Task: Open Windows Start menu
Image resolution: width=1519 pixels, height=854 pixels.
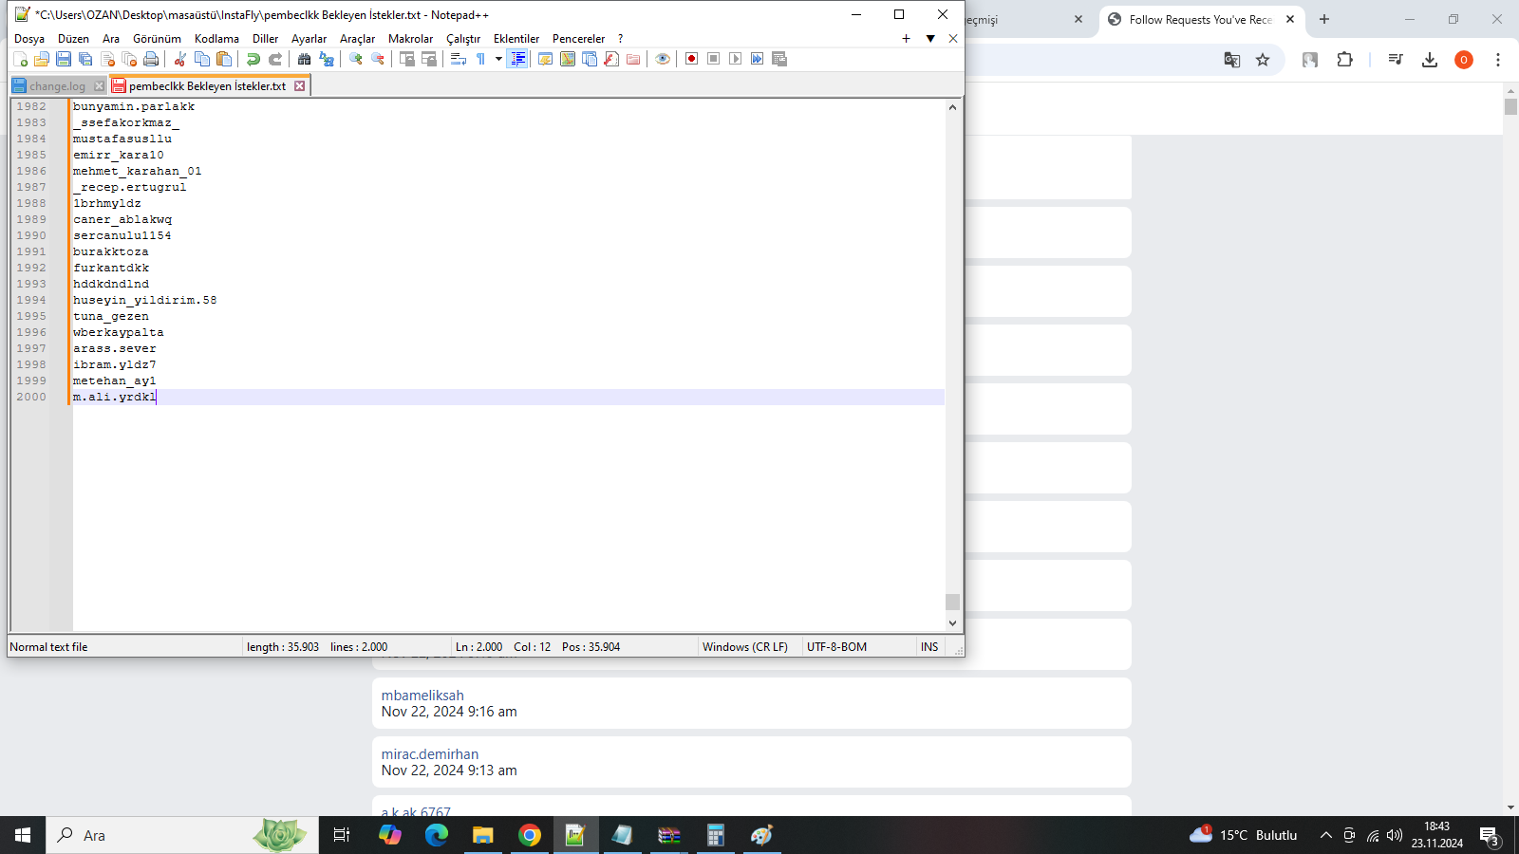Action: coord(23,835)
